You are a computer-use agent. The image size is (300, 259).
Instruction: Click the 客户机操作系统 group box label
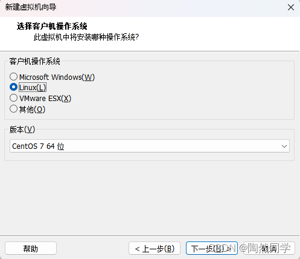(x=34, y=61)
